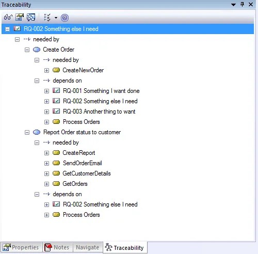258x254 pixels.
Task: Open the Navigate tab
Action: click(88, 247)
